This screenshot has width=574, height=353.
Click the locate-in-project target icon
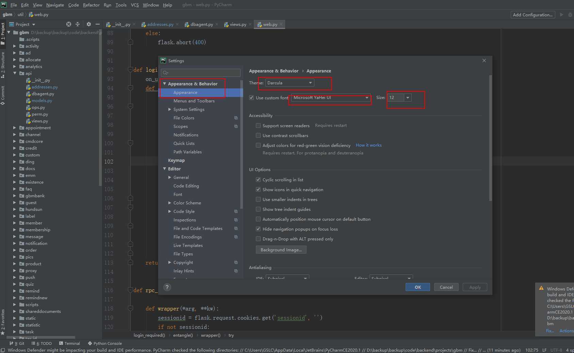[x=69, y=24]
